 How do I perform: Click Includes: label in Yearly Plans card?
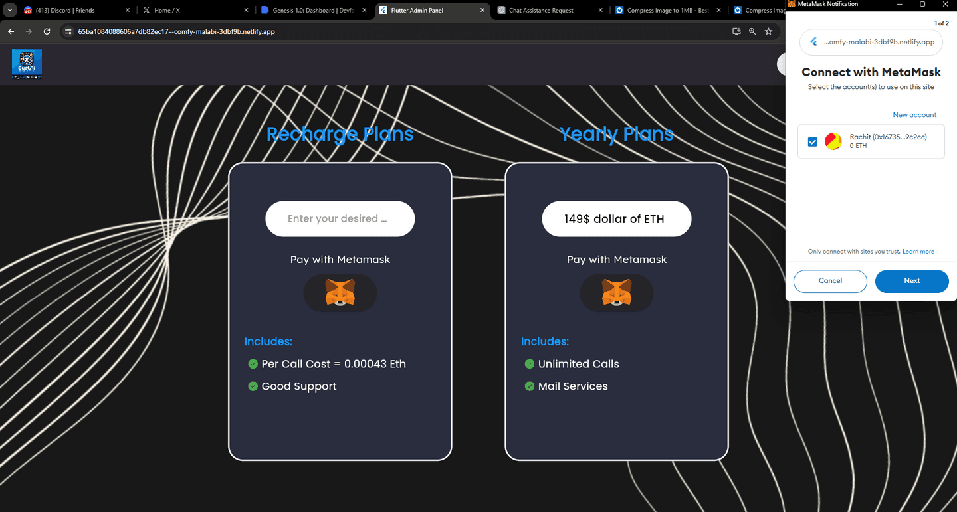(545, 341)
